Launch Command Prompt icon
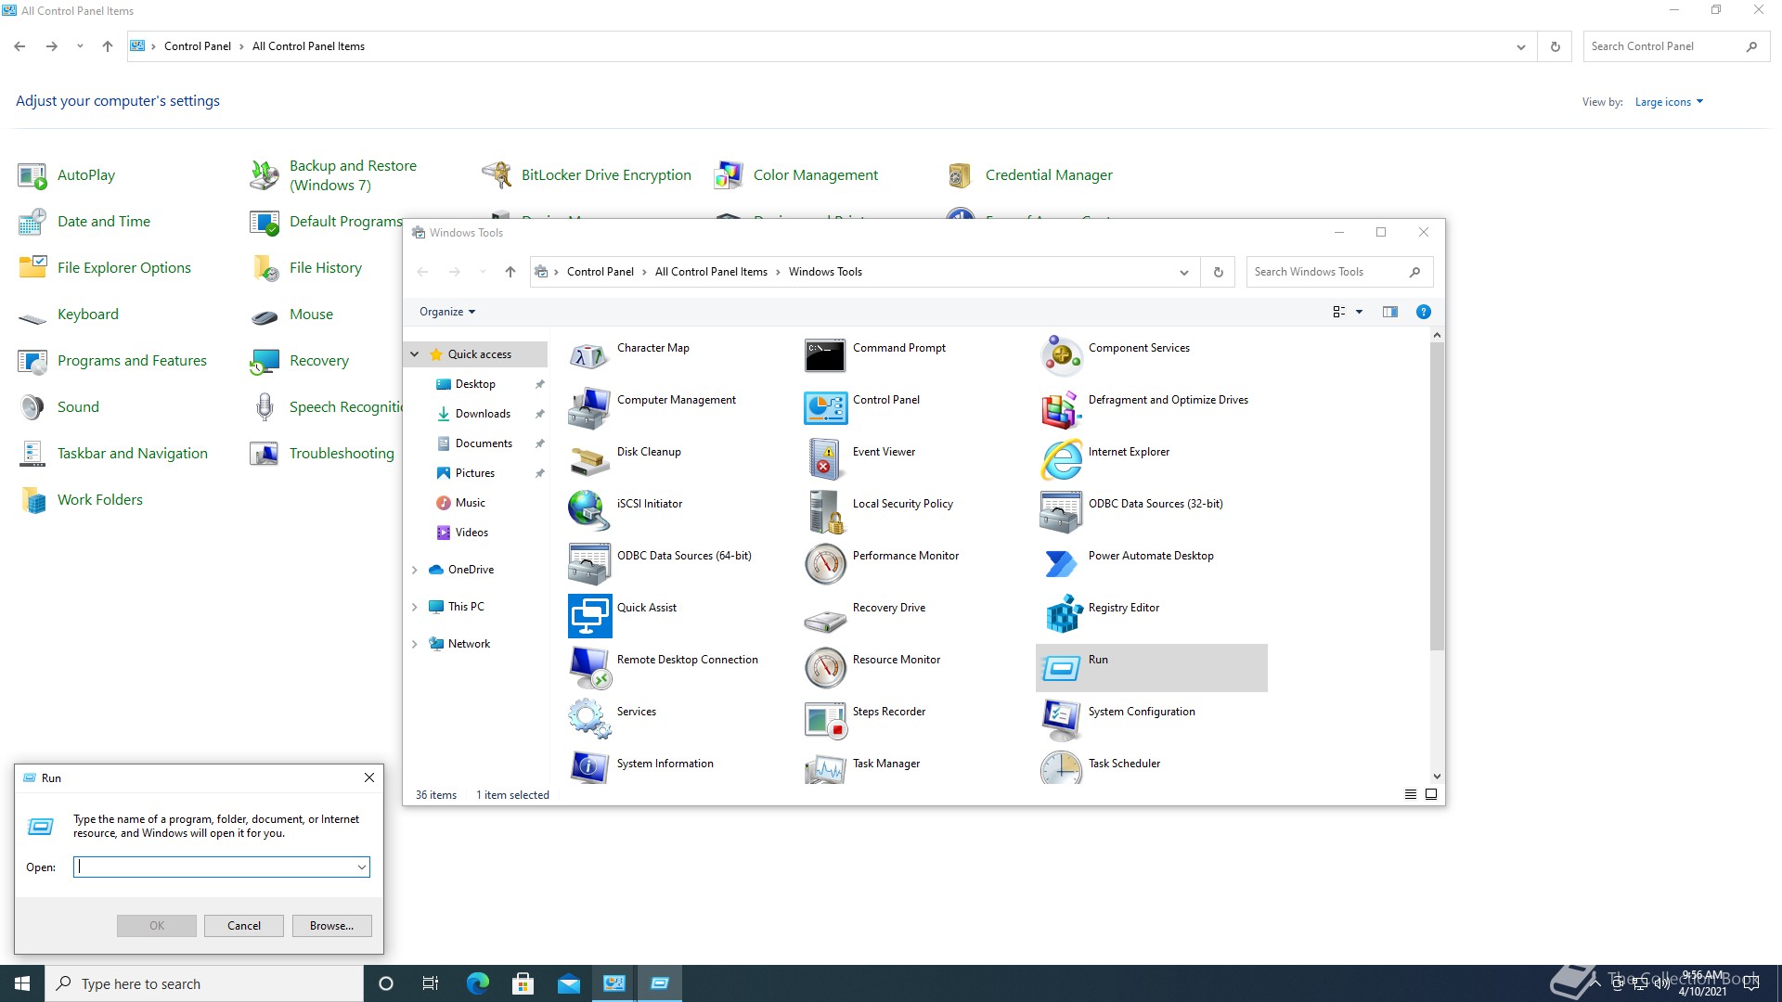Viewport: 1782px width, 1002px height. point(825,356)
